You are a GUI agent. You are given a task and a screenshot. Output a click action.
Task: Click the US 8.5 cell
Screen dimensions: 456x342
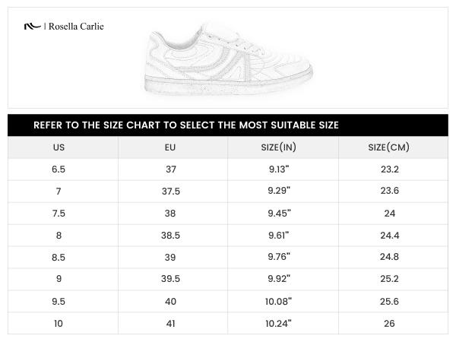tap(59, 258)
